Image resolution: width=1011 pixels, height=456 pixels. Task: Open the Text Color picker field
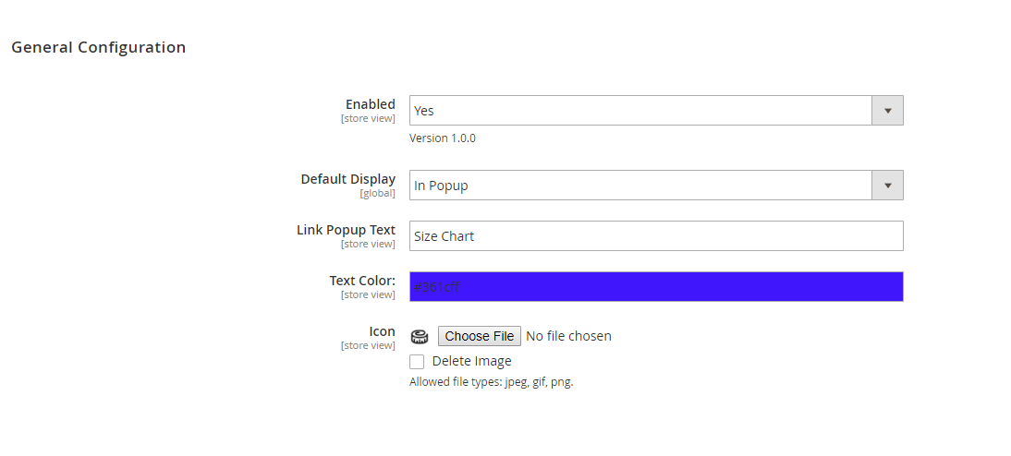656,286
